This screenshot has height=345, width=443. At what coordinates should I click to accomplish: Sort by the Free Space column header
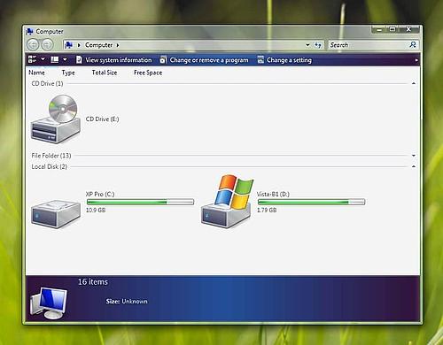148,73
